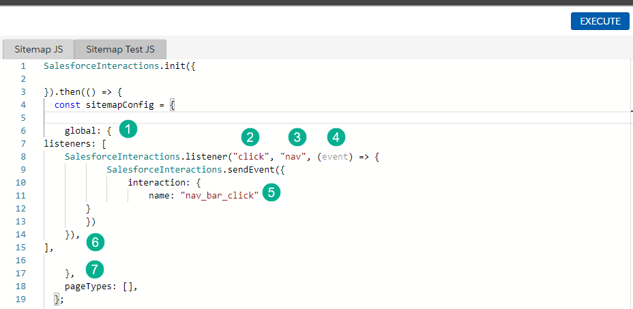Viewport: 633px width, 309px height.
Task: Click the green number 1 marker
Action: tap(127, 128)
